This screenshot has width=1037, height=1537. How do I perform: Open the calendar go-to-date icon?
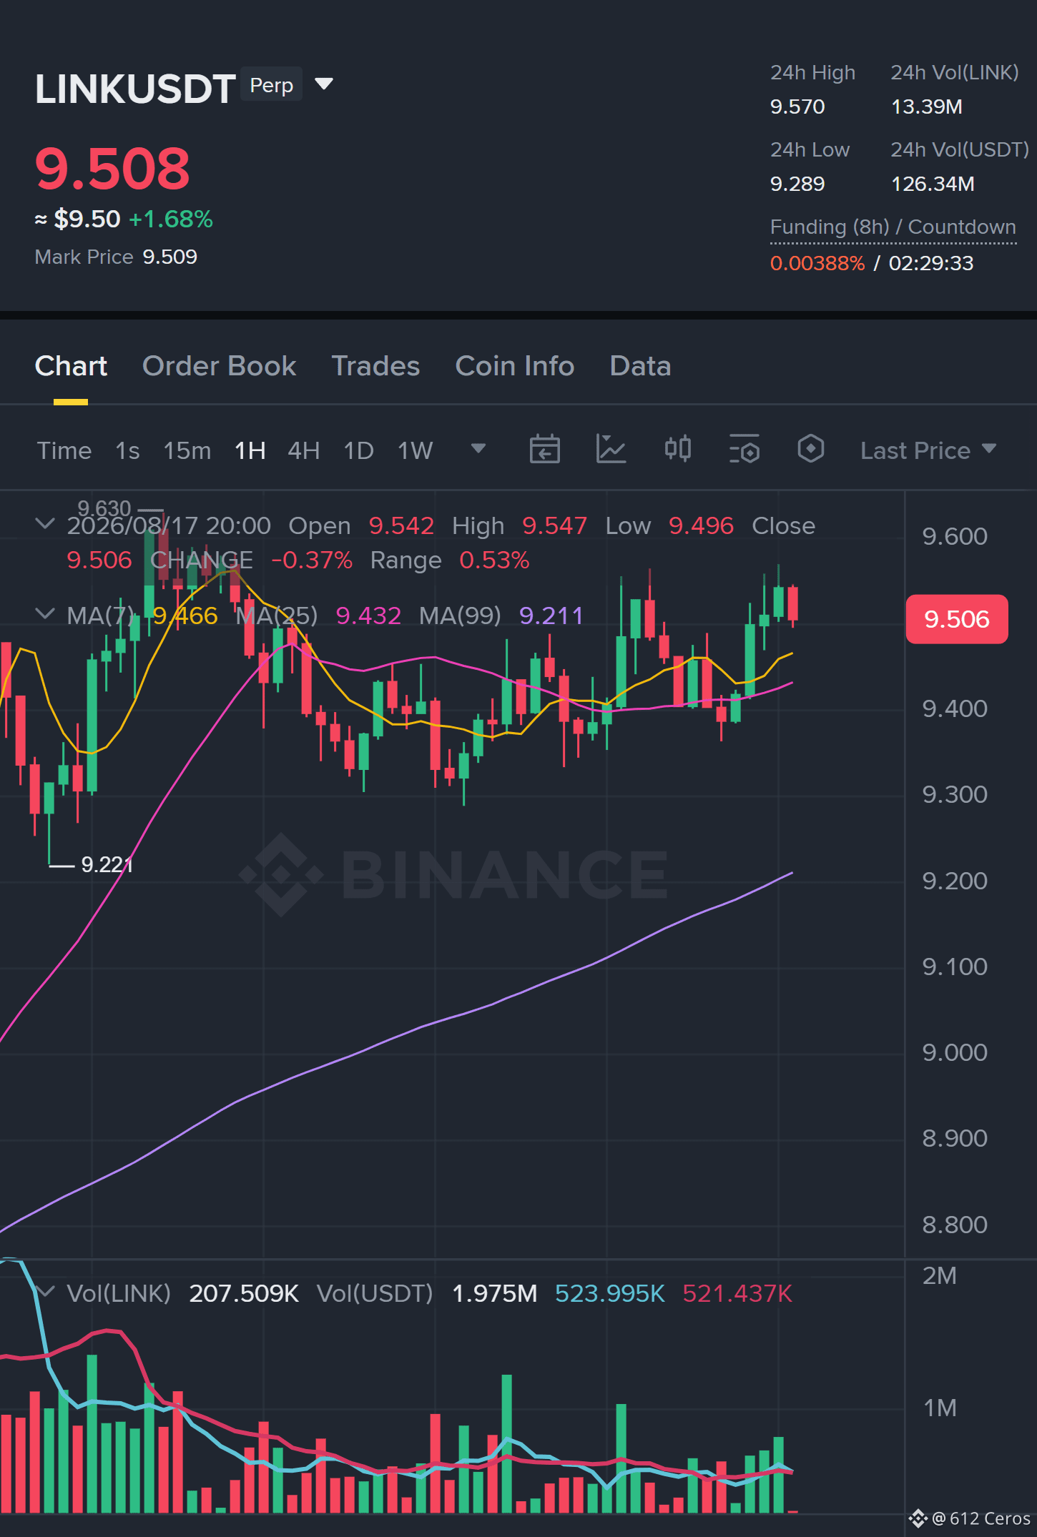tap(544, 450)
